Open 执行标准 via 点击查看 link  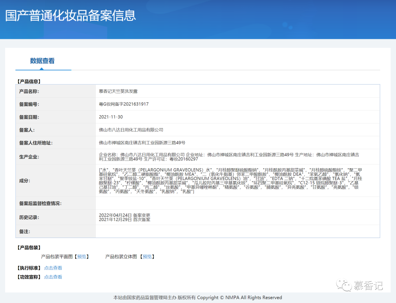[53, 268]
